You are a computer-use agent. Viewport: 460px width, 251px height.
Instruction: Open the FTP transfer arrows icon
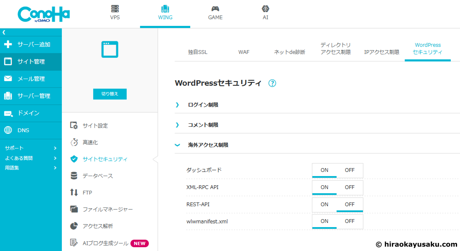[x=74, y=192]
